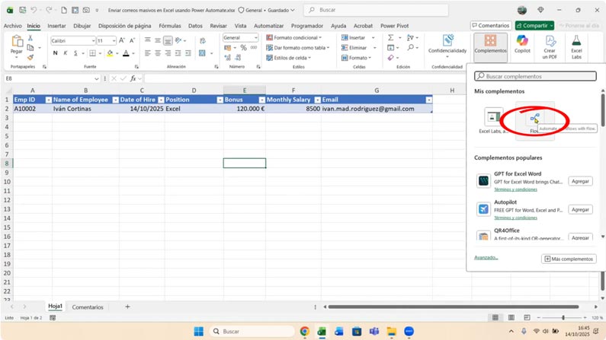Switch to the Power Pivot tab
This screenshot has height=340, width=606.
click(x=394, y=26)
